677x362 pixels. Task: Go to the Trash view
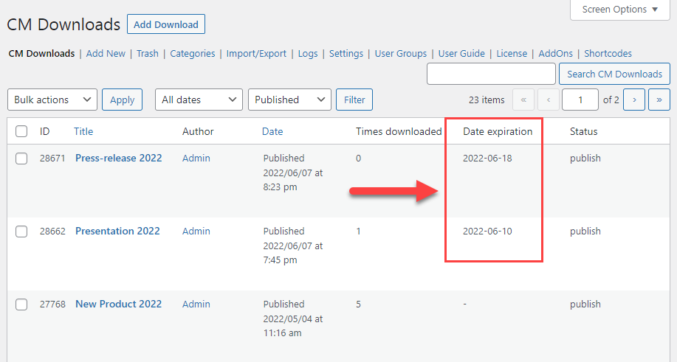point(148,53)
